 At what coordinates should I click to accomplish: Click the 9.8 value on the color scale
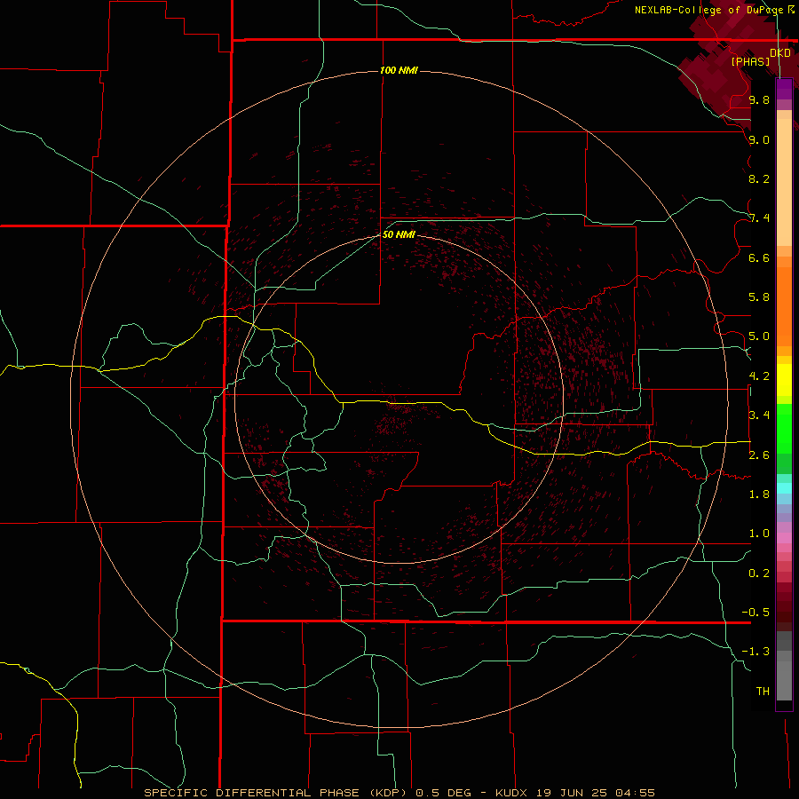759,99
